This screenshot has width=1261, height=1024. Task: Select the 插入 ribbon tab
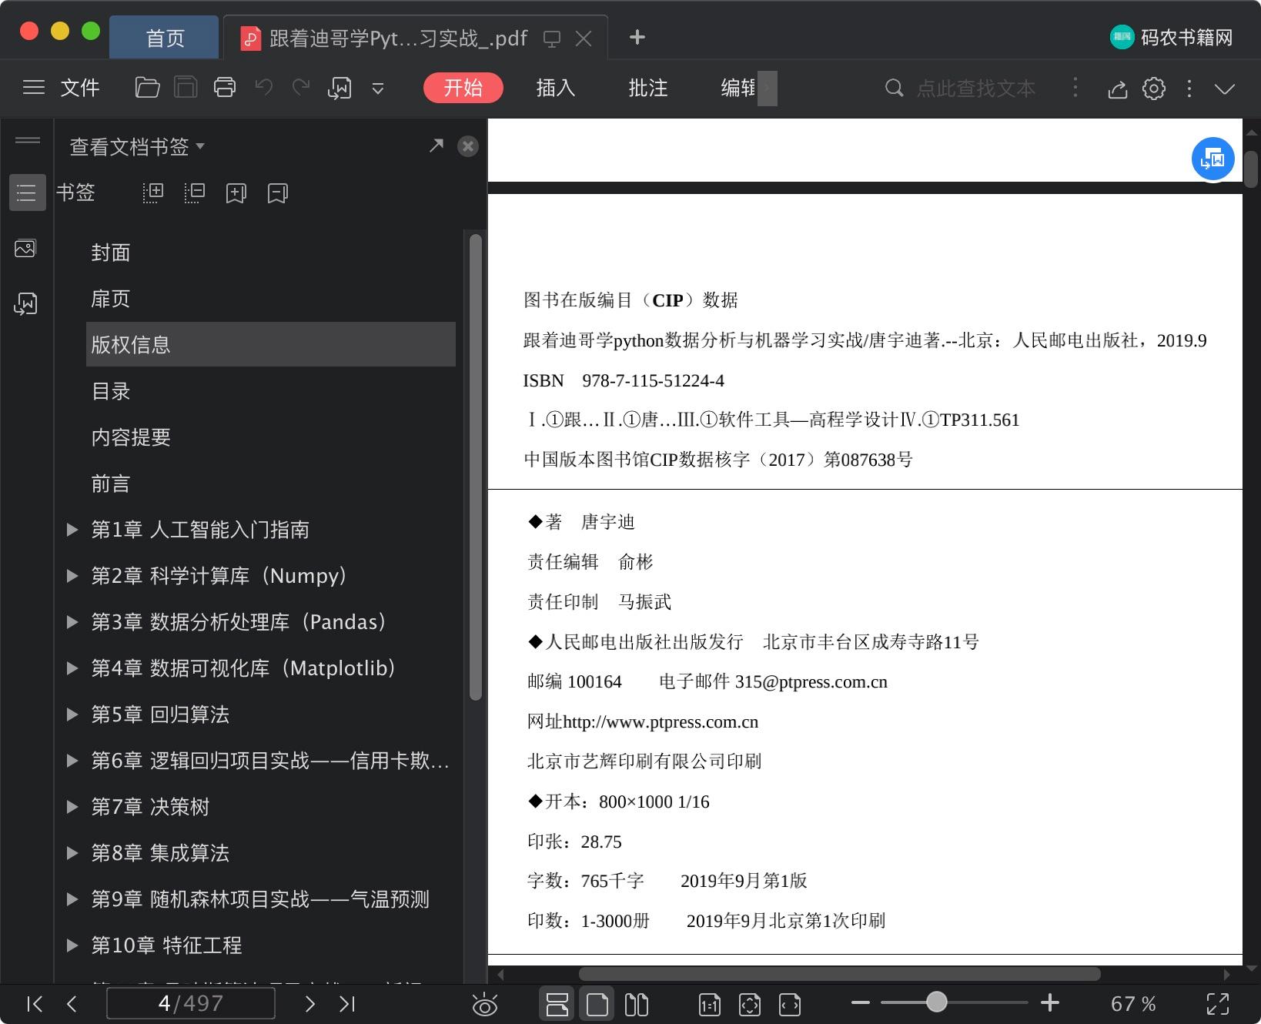click(x=556, y=88)
